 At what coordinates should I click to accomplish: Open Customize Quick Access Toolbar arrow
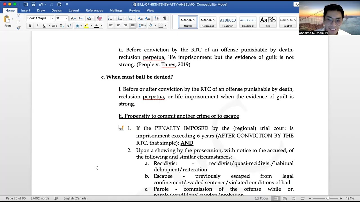pos(67,4)
